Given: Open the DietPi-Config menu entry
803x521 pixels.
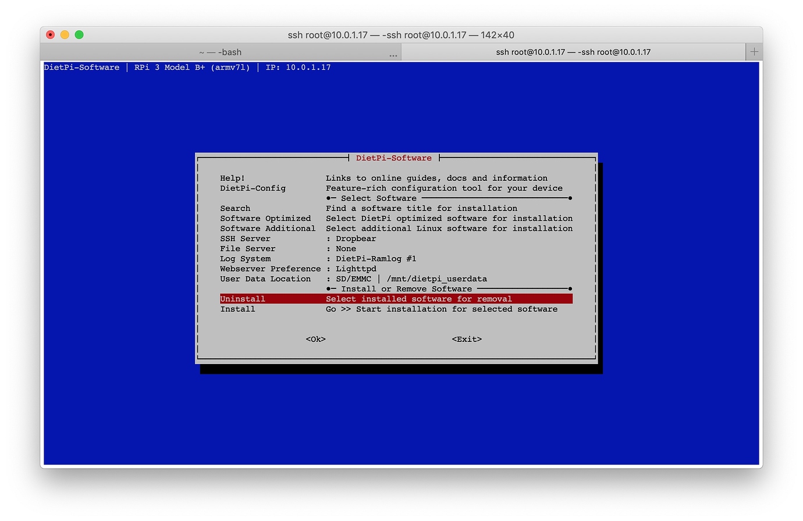Looking at the screenshot, I should 396,188.
